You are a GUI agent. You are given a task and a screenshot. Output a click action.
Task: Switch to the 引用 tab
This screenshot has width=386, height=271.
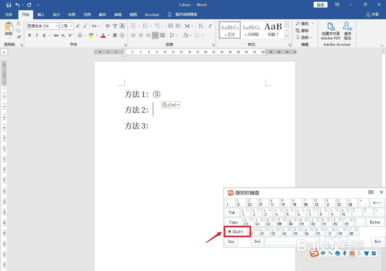(x=87, y=14)
